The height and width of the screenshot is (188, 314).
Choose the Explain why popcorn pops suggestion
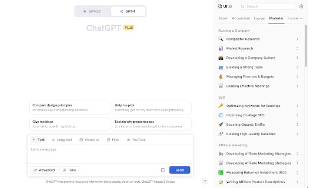(x=152, y=124)
